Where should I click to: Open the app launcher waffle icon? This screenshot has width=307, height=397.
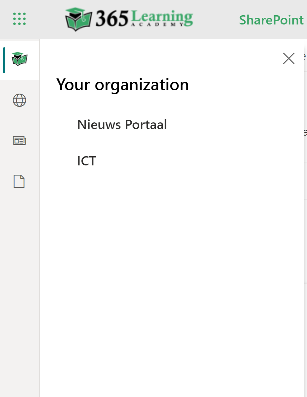pyautogui.click(x=19, y=19)
